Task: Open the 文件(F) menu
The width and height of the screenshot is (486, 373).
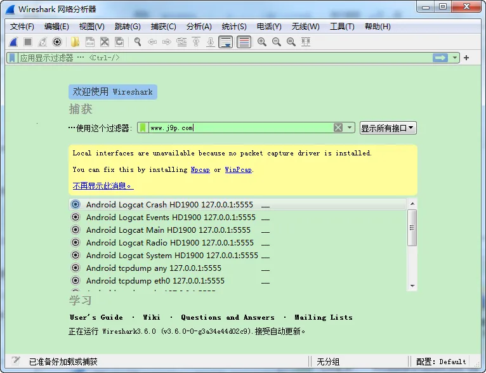Action: pos(22,27)
